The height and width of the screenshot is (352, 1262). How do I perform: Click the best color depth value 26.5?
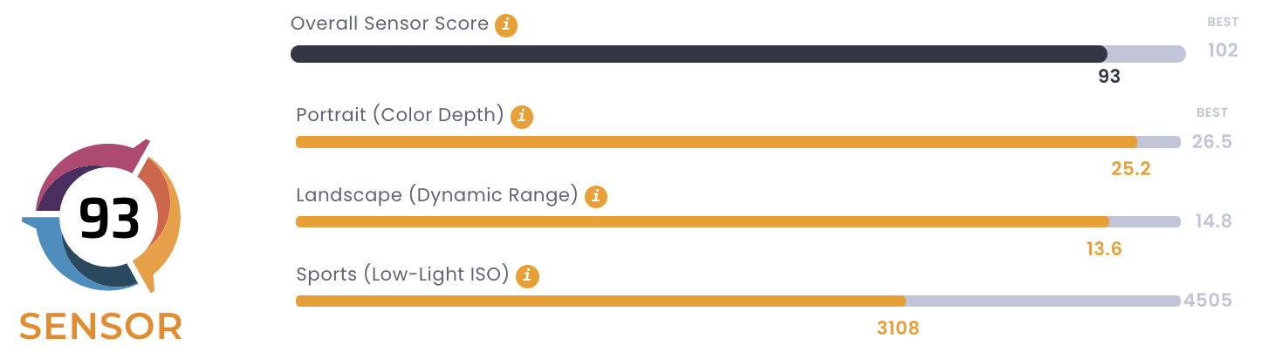[x=1211, y=142]
